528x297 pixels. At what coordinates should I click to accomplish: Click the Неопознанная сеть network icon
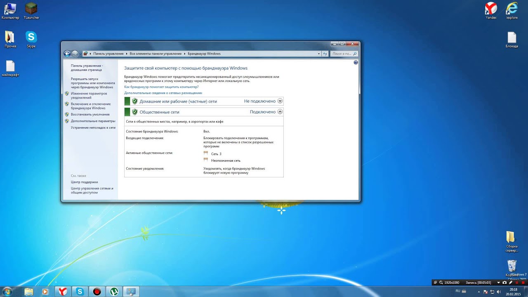pyautogui.click(x=206, y=160)
